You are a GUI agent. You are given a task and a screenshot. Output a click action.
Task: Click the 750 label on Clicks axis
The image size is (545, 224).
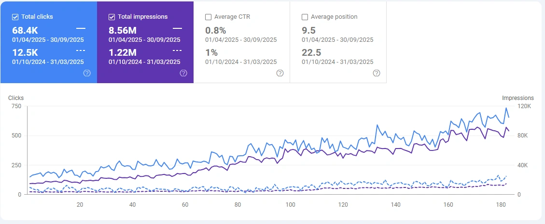[x=17, y=106]
